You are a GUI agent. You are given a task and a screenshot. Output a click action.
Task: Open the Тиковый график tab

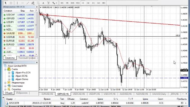click(27, 58)
